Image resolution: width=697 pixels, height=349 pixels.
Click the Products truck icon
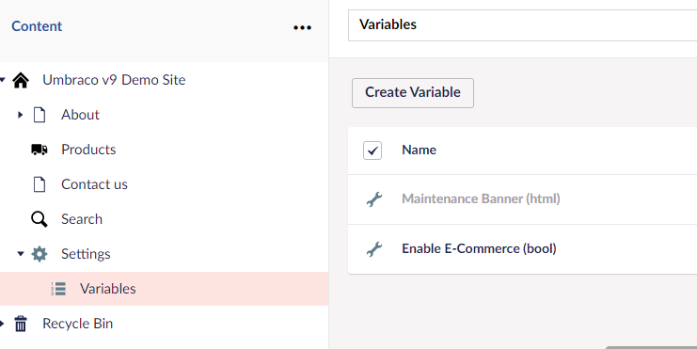pos(40,150)
